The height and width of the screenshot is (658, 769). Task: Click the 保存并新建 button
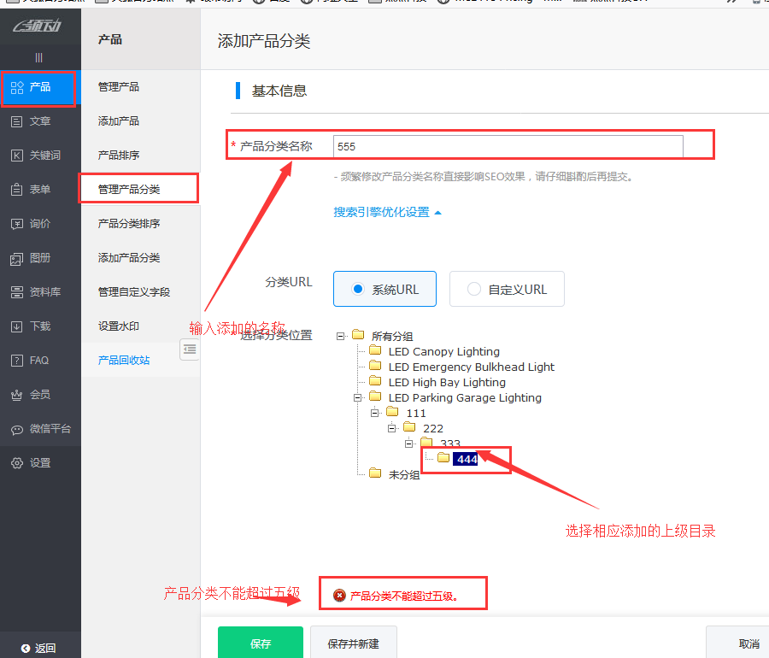[x=353, y=643]
